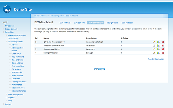The width and height of the screenshot is (173, 108).
Task: Open Logging and alerts settings
Action: (19, 82)
